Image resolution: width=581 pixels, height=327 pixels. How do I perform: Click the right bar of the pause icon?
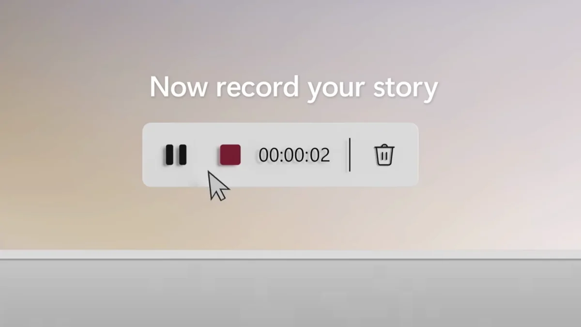[x=182, y=155]
